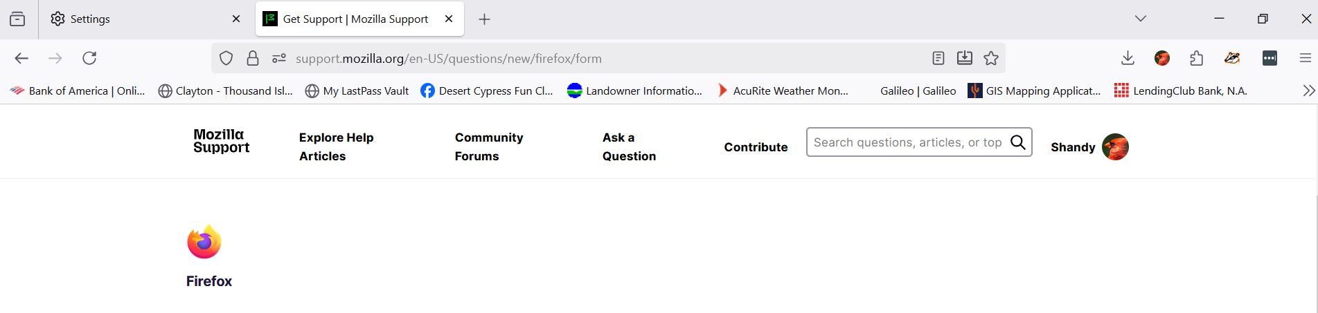
Task: Open the Community Forums menu
Action: click(x=489, y=146)
